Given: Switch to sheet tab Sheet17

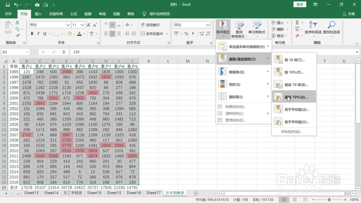Looking at the screenshot, I should pyautogui.click(x=153, y=193).
